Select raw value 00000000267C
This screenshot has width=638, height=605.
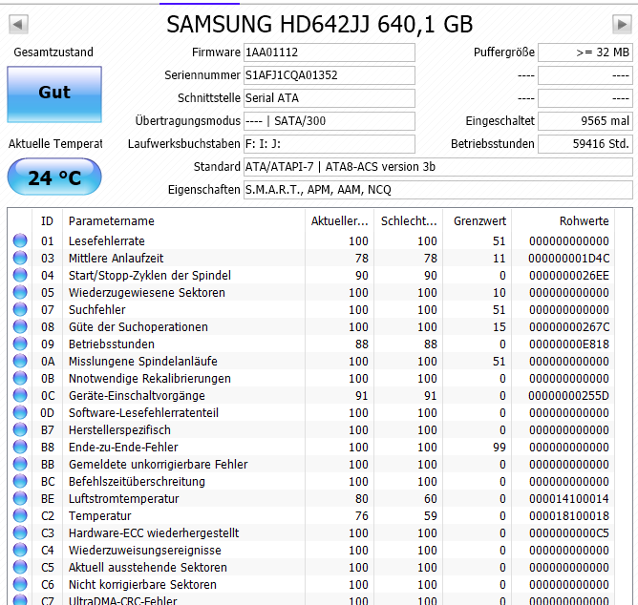(x=569, y=327)
